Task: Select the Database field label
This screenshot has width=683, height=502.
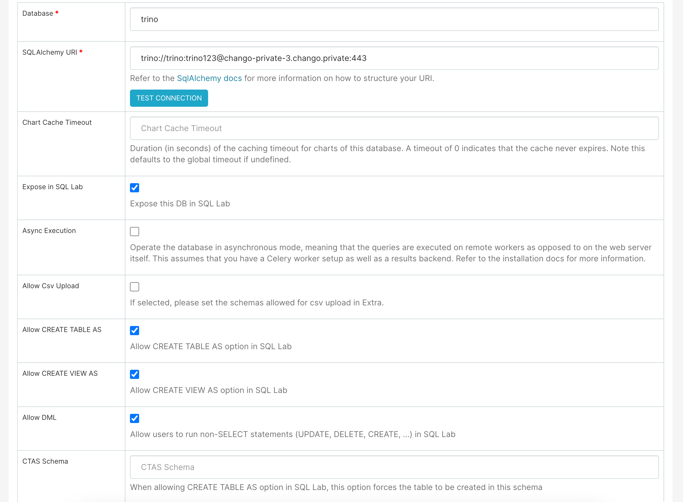Action: point(37,13)
